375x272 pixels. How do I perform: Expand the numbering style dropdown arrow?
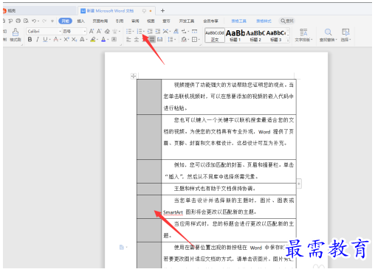click(144, 32)
